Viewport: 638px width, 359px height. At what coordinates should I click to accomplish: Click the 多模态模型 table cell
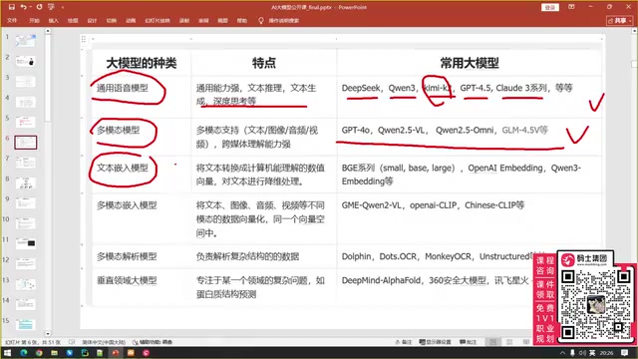(142, 138)
